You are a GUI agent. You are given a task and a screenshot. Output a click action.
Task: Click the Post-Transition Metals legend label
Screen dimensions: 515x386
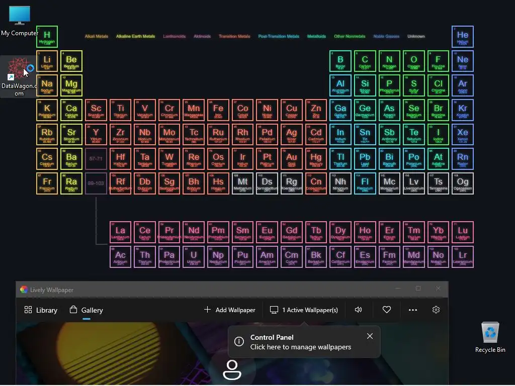tap(279, 36)
